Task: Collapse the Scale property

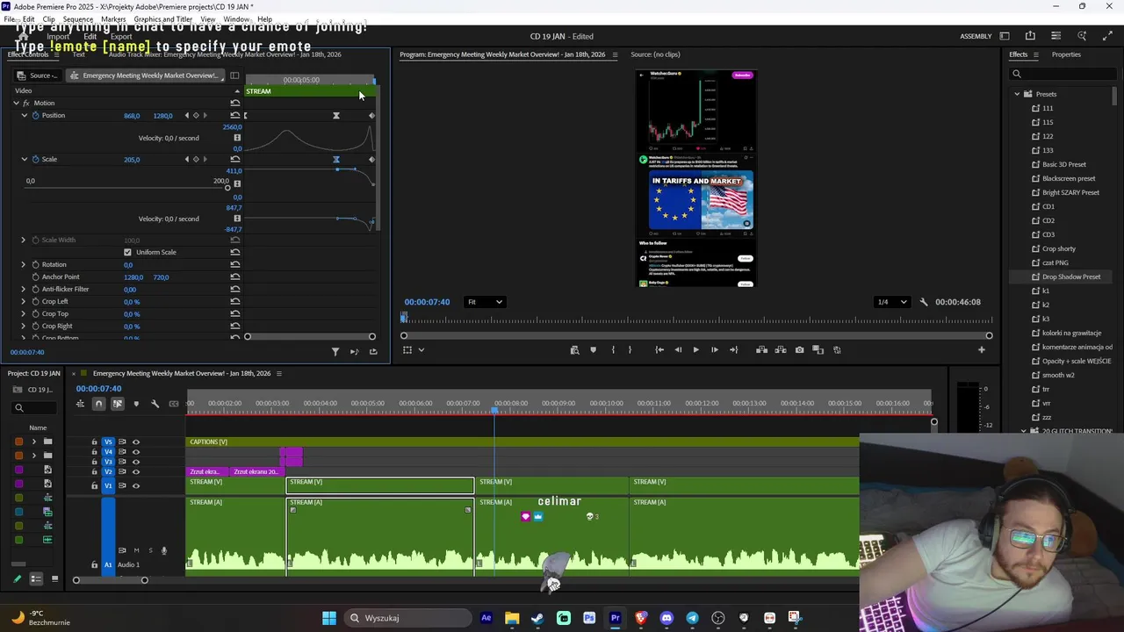Action: pos(25,160)
